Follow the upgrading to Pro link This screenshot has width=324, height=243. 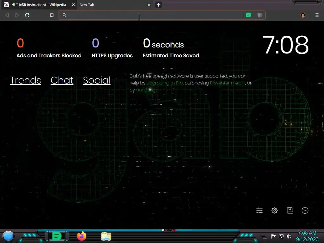165,83
